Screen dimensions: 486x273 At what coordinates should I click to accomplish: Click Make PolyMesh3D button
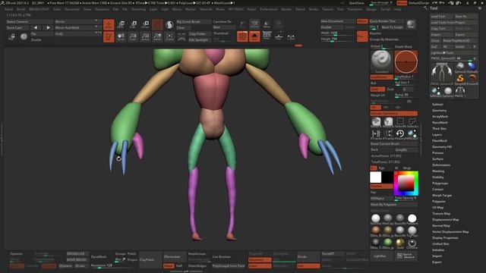460,40
